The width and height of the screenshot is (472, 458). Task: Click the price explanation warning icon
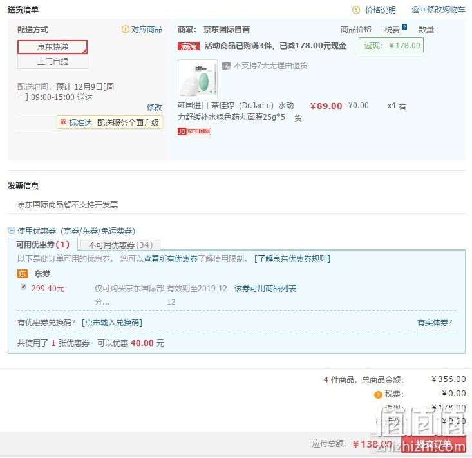(356, 10)
